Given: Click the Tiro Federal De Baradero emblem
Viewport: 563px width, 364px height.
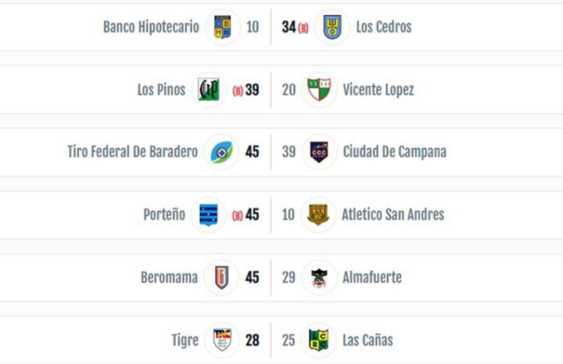Looking at the screenshot, I should point(221,152).
